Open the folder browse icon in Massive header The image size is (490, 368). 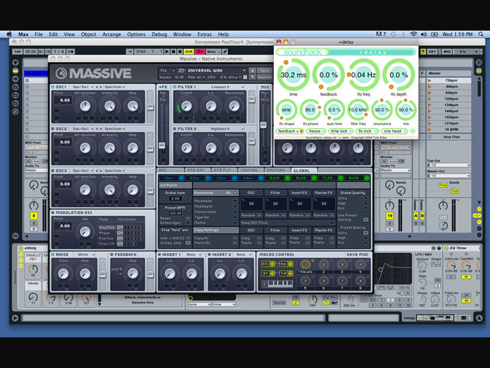click(x=181, y=70)
